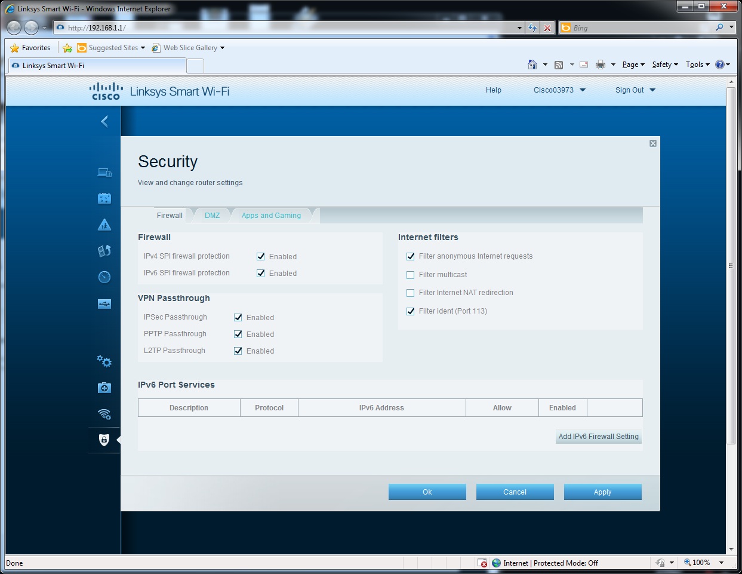Click the Favorites star icon
Image resolution: width=742 pixels, height=574 pixels.
(x=15, y=48)
